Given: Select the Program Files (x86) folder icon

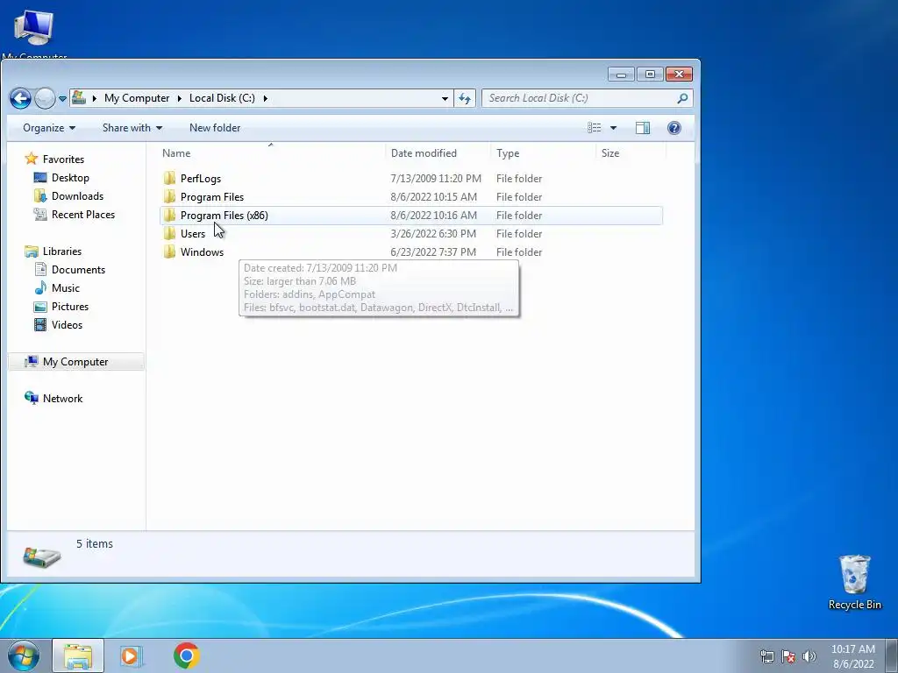Looking at the screenshot, I should [169, 216].
